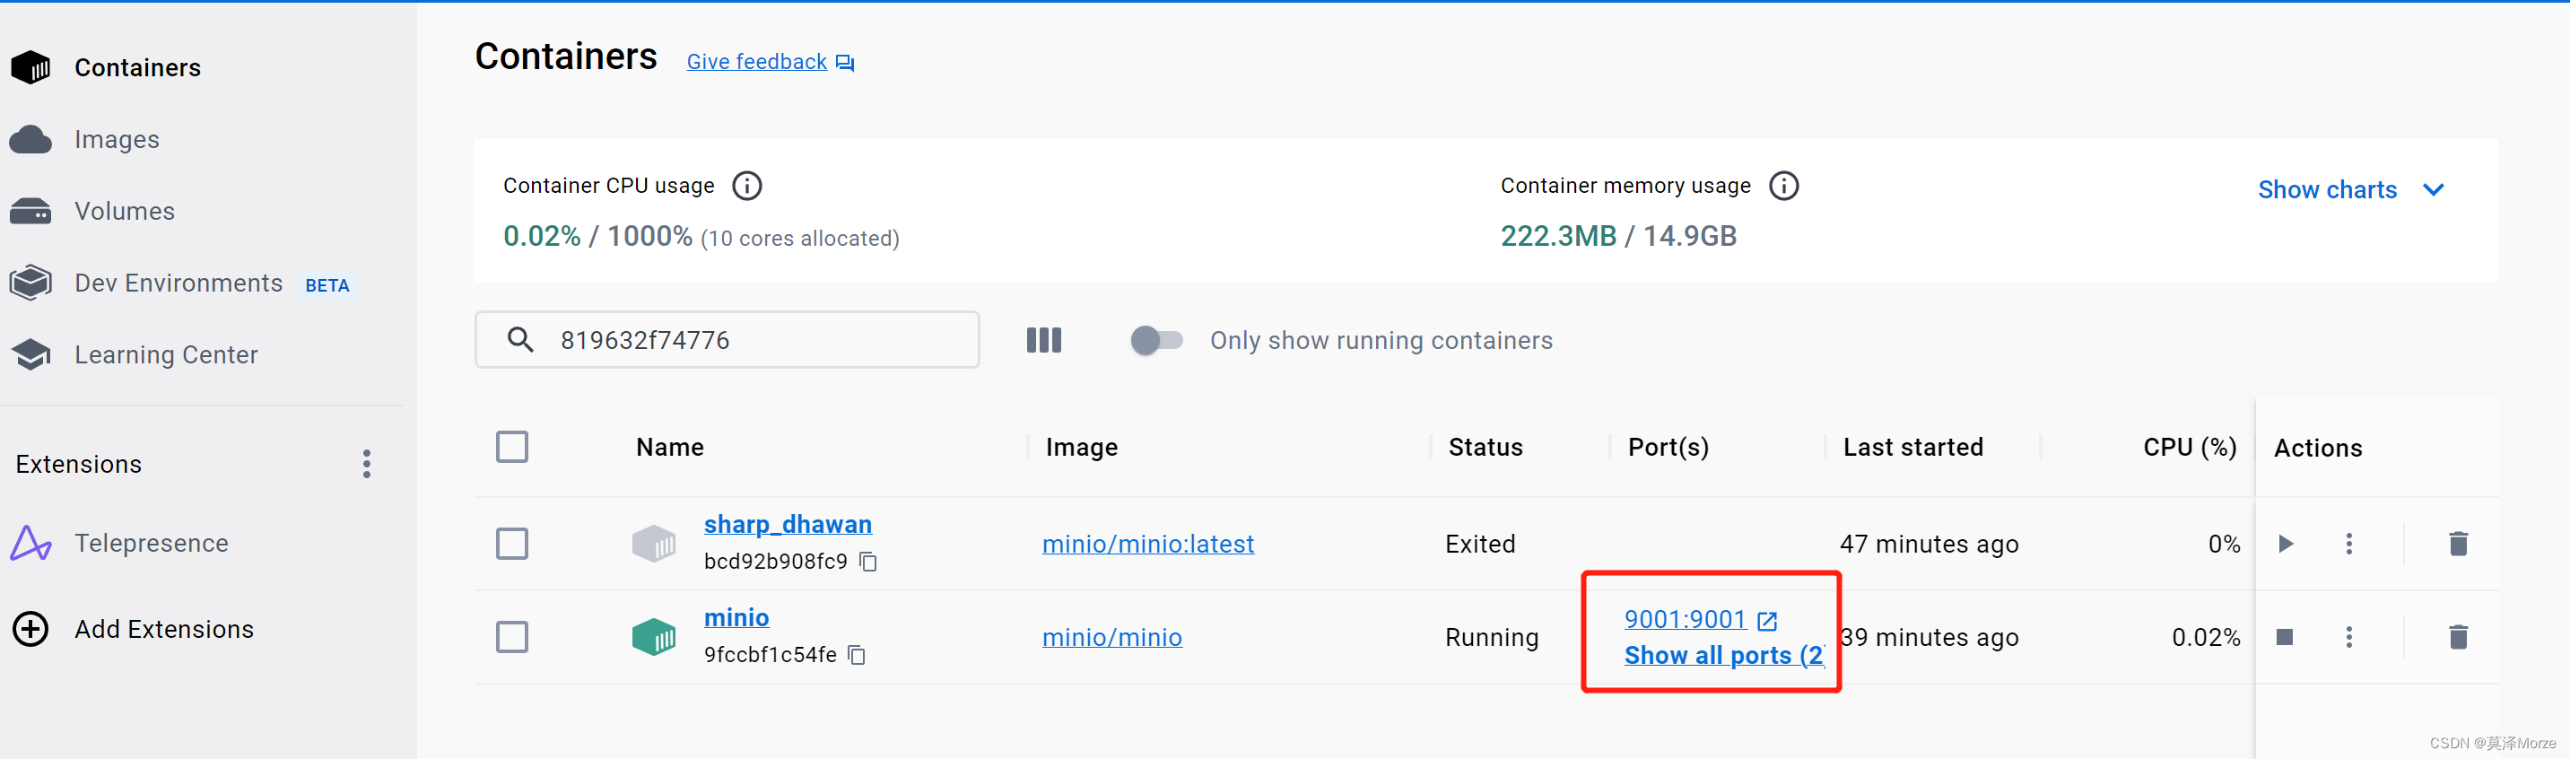
Task: Open the minio/minio:latest image link
Action: coord(1148,544)
